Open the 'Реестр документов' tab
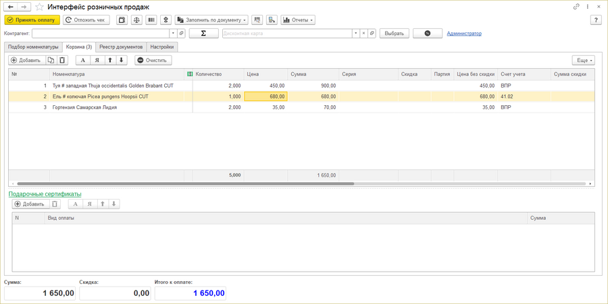This screenshot has height=304, width=608. pos(121,47)
